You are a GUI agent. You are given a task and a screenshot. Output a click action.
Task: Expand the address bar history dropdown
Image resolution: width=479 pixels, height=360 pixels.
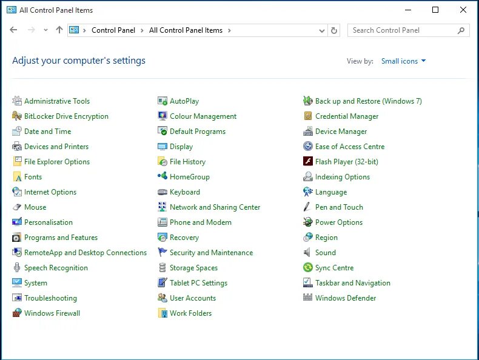(x=322, y=30)
